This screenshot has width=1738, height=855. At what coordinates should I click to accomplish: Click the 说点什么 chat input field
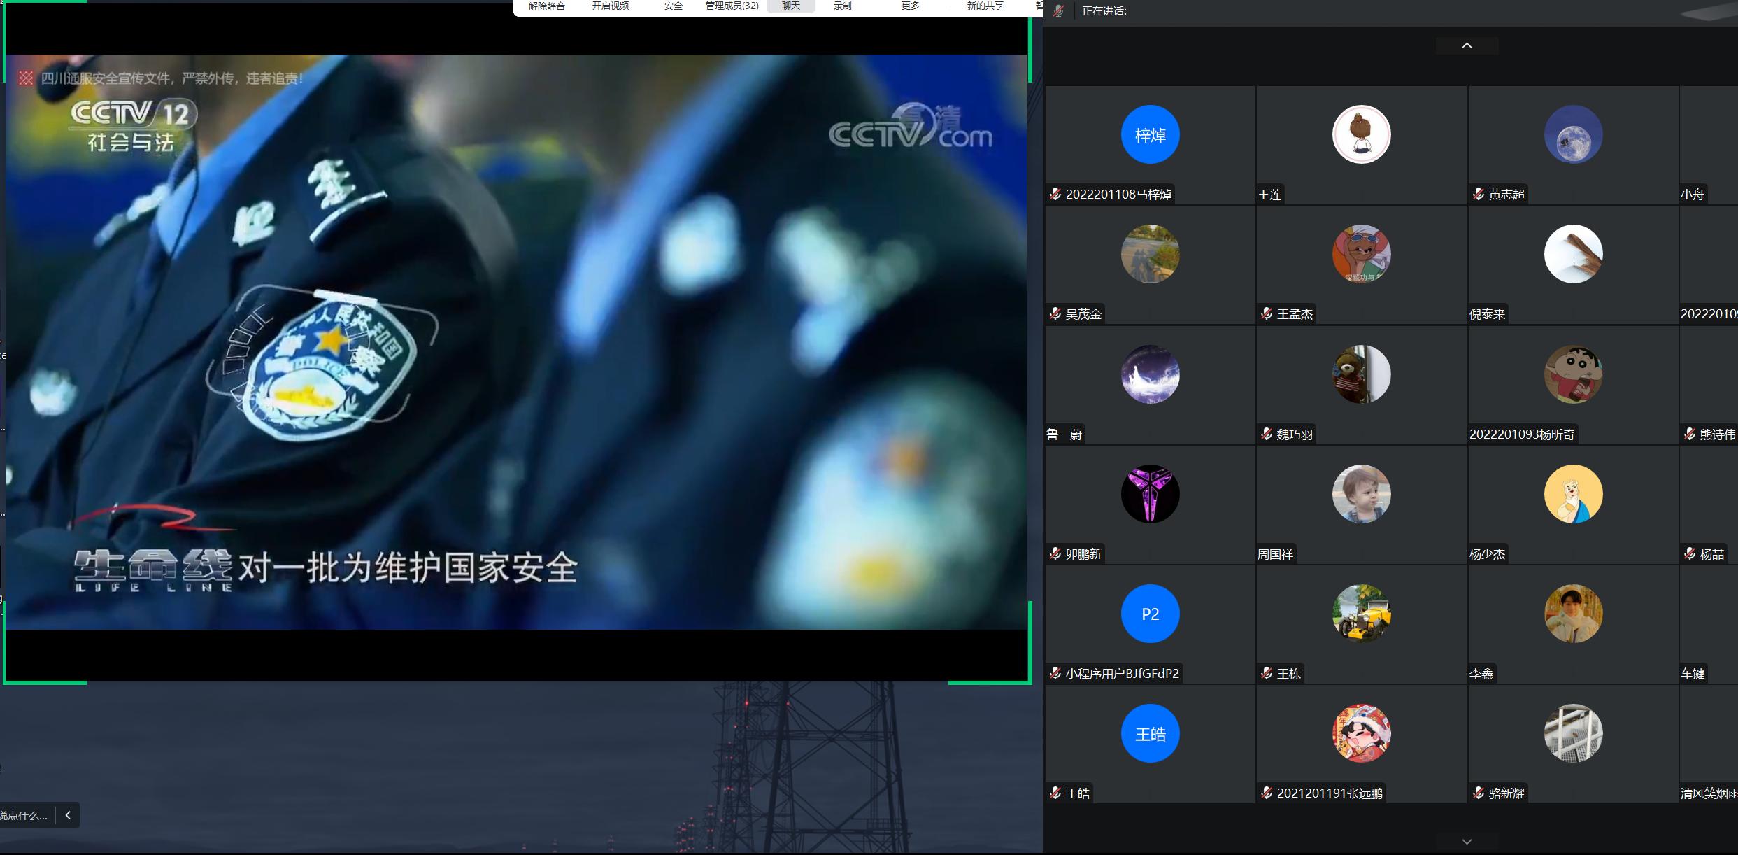click(x=24, y=815)
